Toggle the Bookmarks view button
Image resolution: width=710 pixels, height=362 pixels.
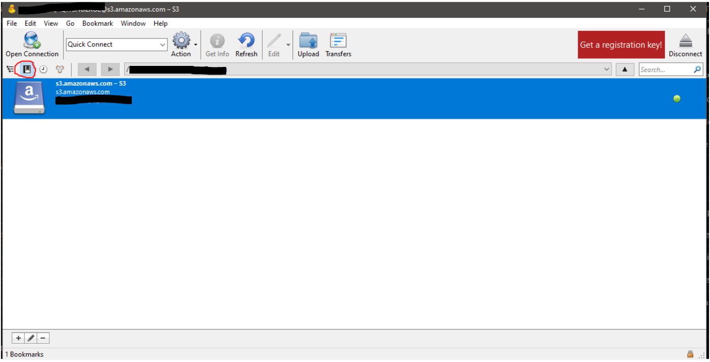pos(26,68)
